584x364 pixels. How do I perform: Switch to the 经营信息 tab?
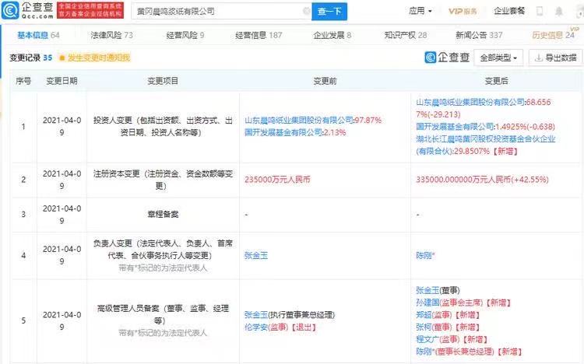(x=259, y=35)
